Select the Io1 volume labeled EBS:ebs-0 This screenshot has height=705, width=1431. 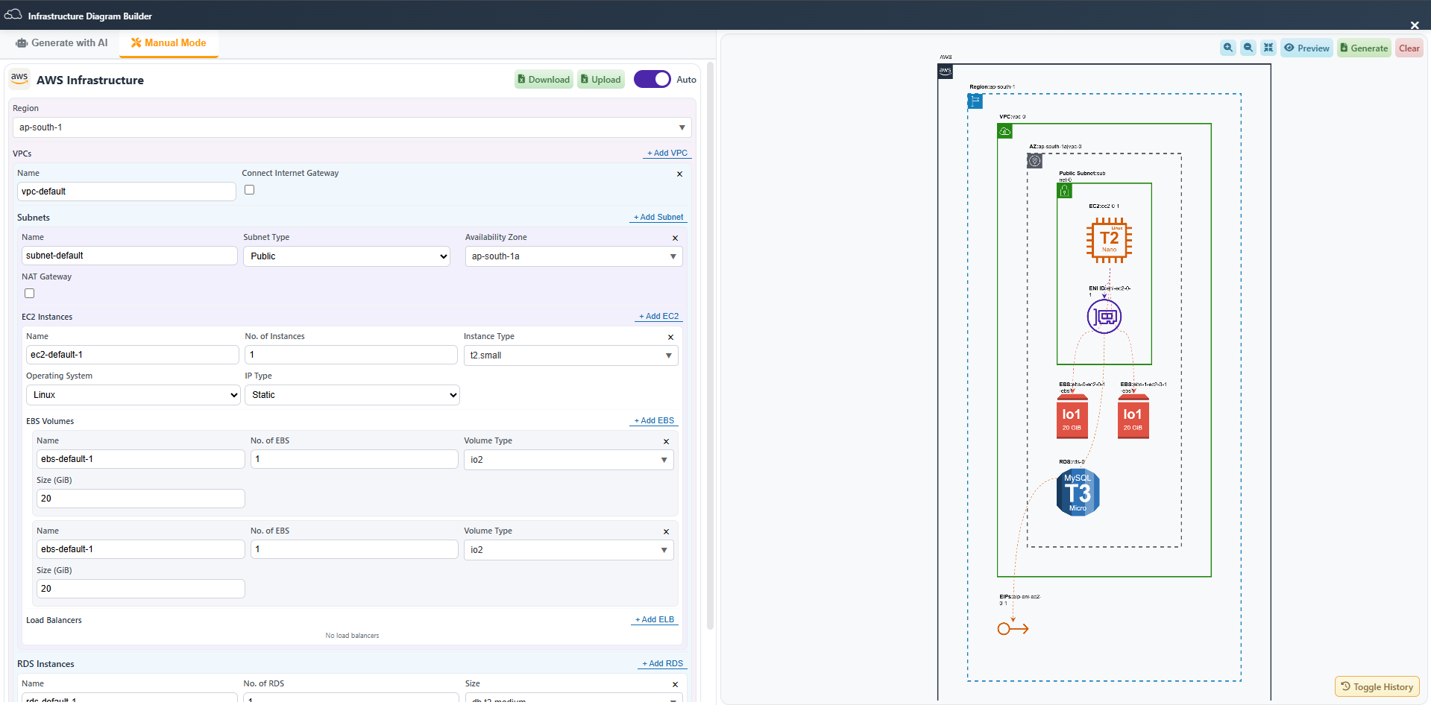(1072, 416)
